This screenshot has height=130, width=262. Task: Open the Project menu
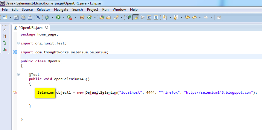93,10
